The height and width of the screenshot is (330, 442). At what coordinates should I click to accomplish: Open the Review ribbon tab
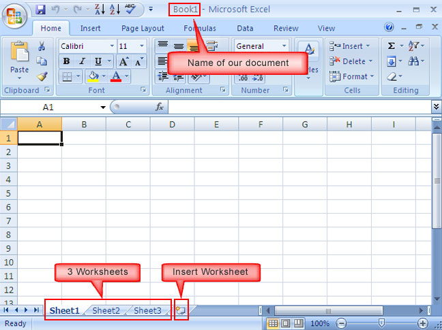pos(286,28)
